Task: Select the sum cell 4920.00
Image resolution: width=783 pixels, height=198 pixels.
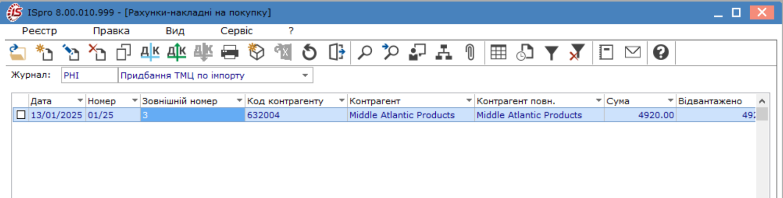Action: click(640, 115)
